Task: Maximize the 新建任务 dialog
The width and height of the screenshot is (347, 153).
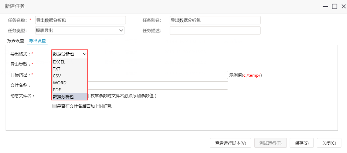Action: (334, 7)
